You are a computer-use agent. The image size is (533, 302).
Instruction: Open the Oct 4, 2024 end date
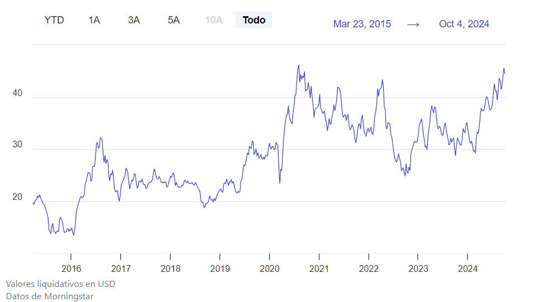(x=464, y=24)
